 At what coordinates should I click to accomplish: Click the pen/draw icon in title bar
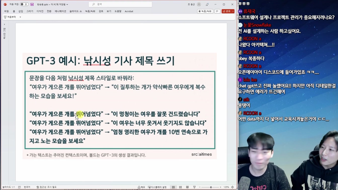207,4
